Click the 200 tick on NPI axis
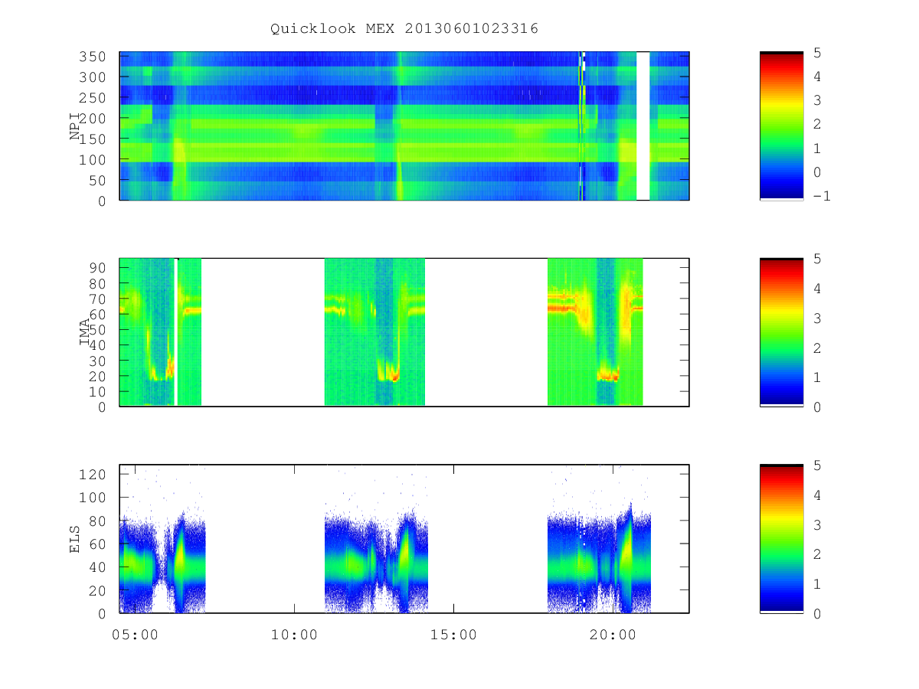The image size is (919, 689). click(x=94, y=119)
